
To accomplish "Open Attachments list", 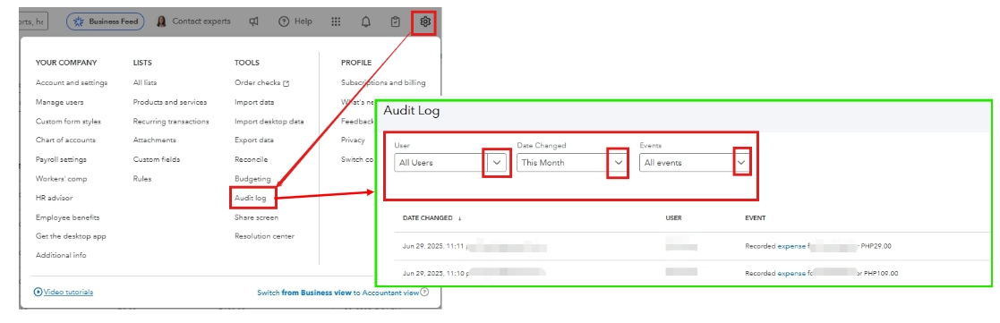I will coord(154,140).
